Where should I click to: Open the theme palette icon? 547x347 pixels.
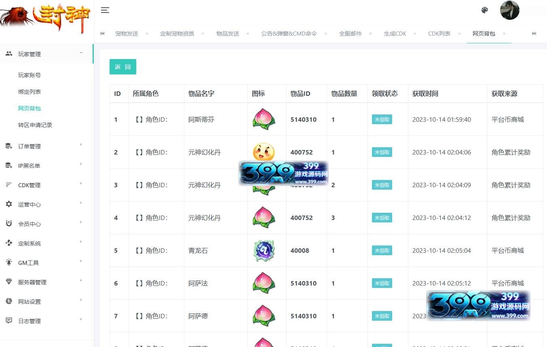click(x=485, y=10)
